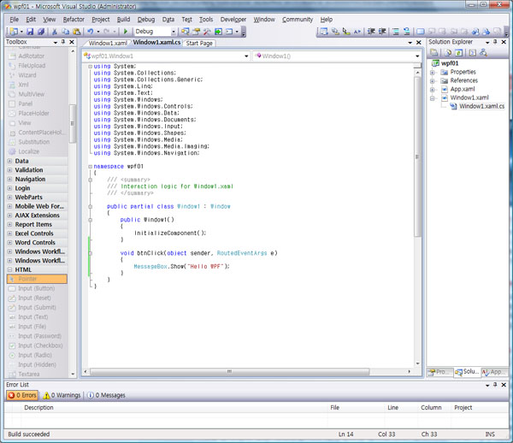Open the Solution Explorer from the main toolbar
This screenshot has width=513, height=443.
pos(186,32)
